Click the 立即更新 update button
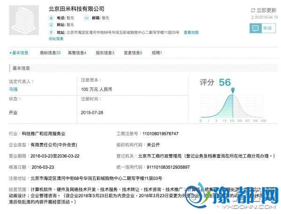The height and width of the screenshot is (214, 281). (x=266, y=10)
